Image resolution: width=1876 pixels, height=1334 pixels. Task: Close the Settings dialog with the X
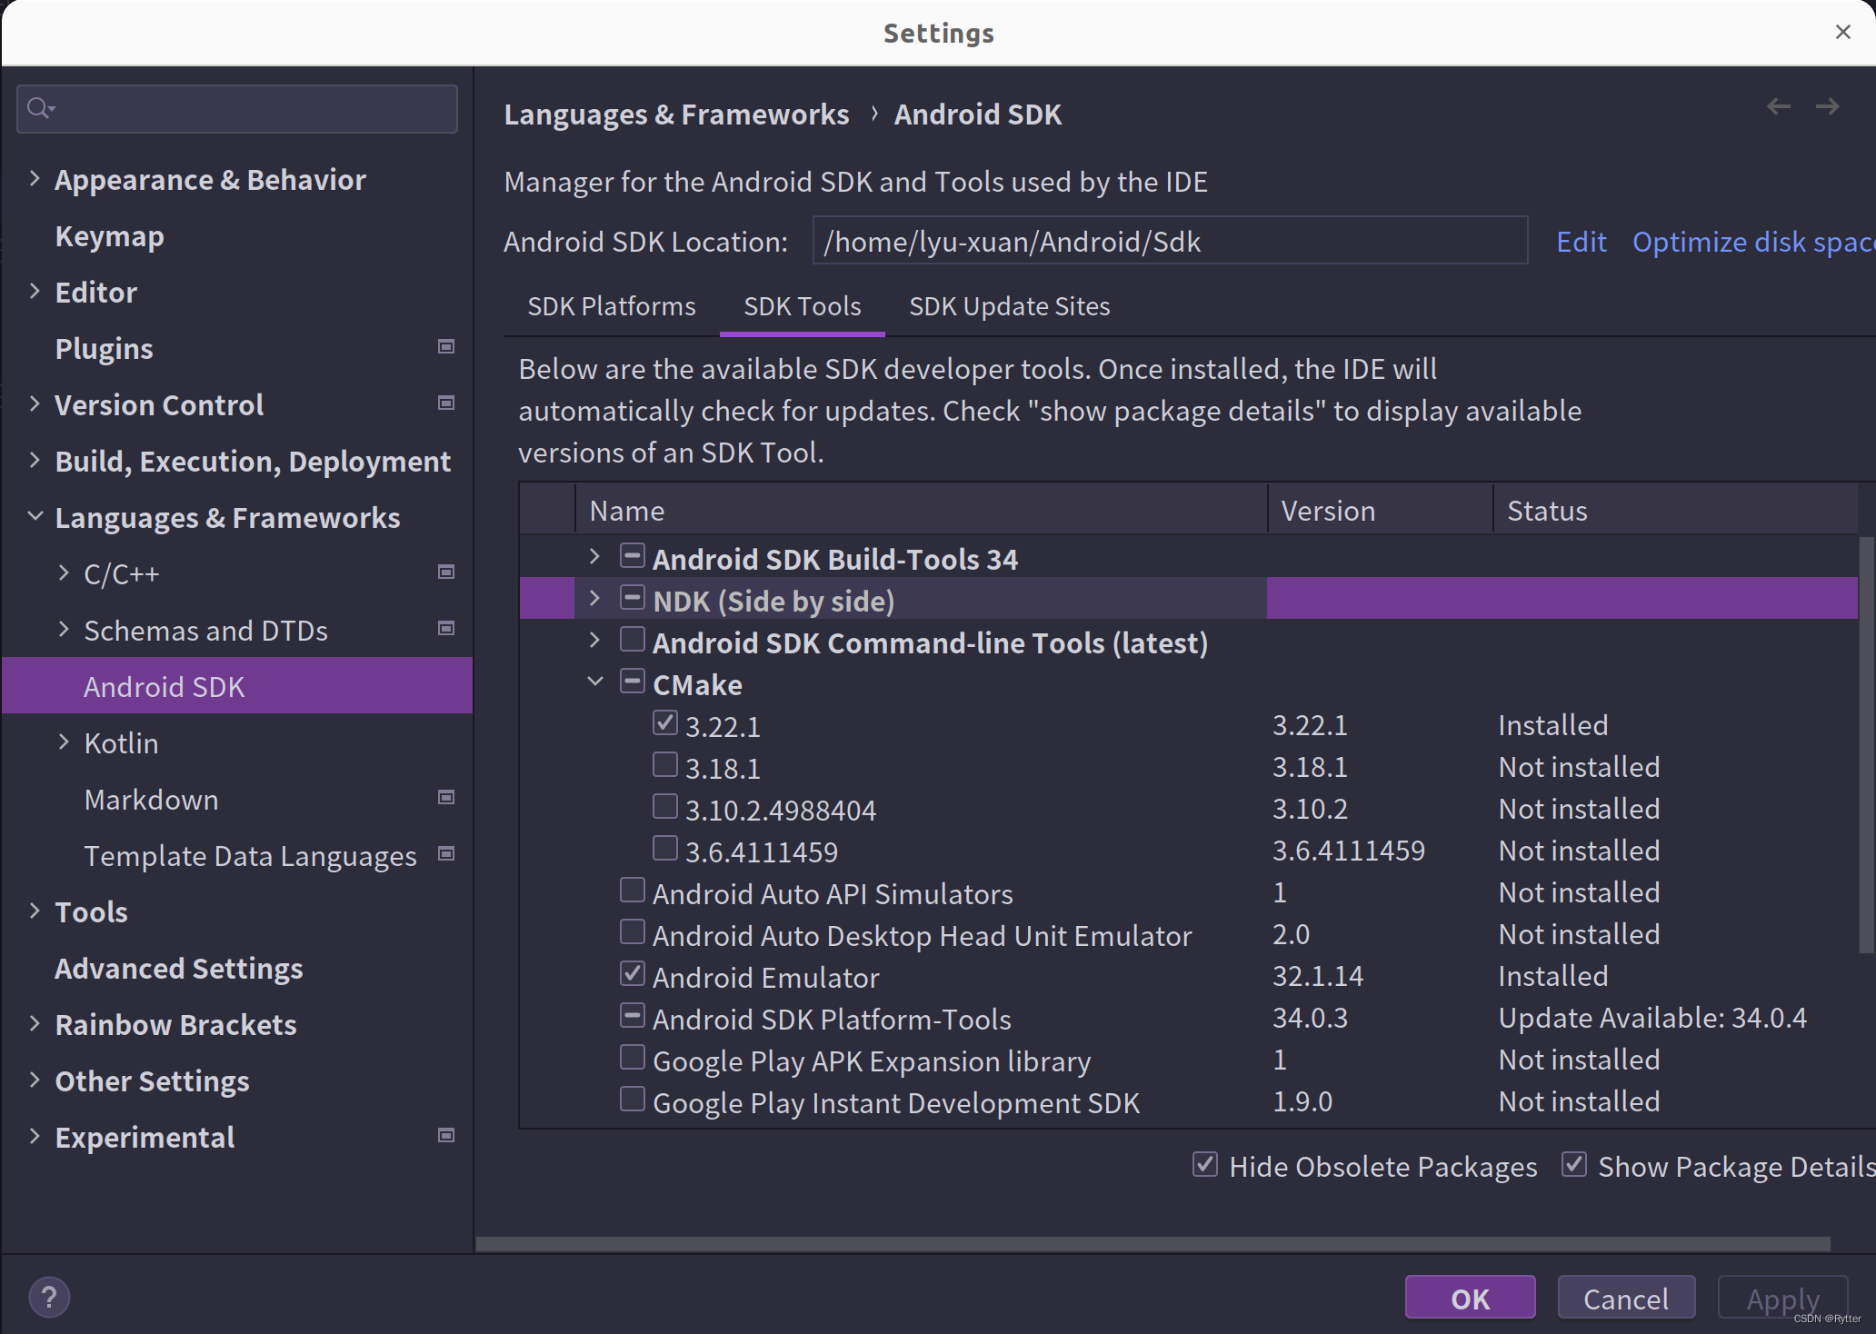pyautogui.click(x=1843, y=32)
